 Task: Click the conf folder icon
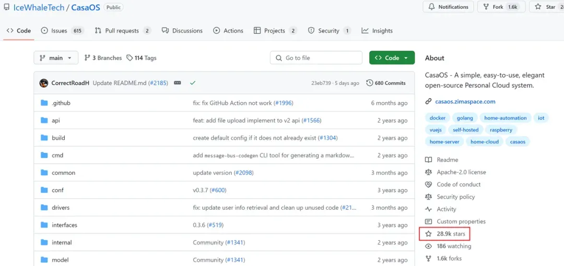point(44,190)
